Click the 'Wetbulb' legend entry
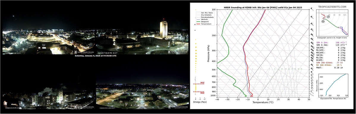 (202, 20)
